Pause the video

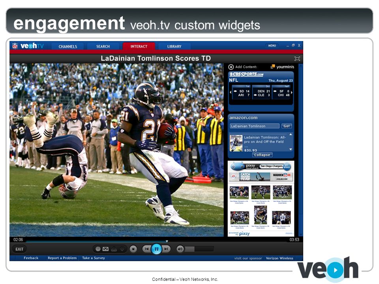pyautogui.click(x=156, y=249)
